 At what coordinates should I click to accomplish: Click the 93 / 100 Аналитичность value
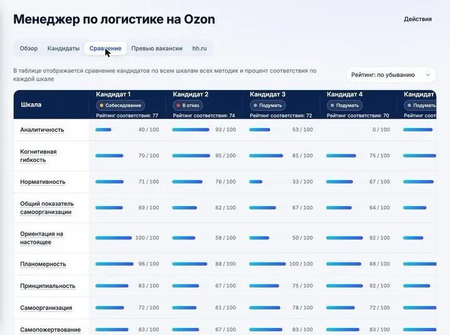click(x=226, y=130)
